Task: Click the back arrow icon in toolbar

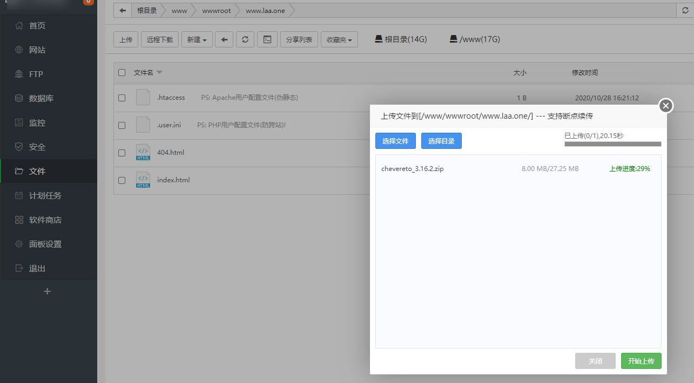Action: coord(224,39)
